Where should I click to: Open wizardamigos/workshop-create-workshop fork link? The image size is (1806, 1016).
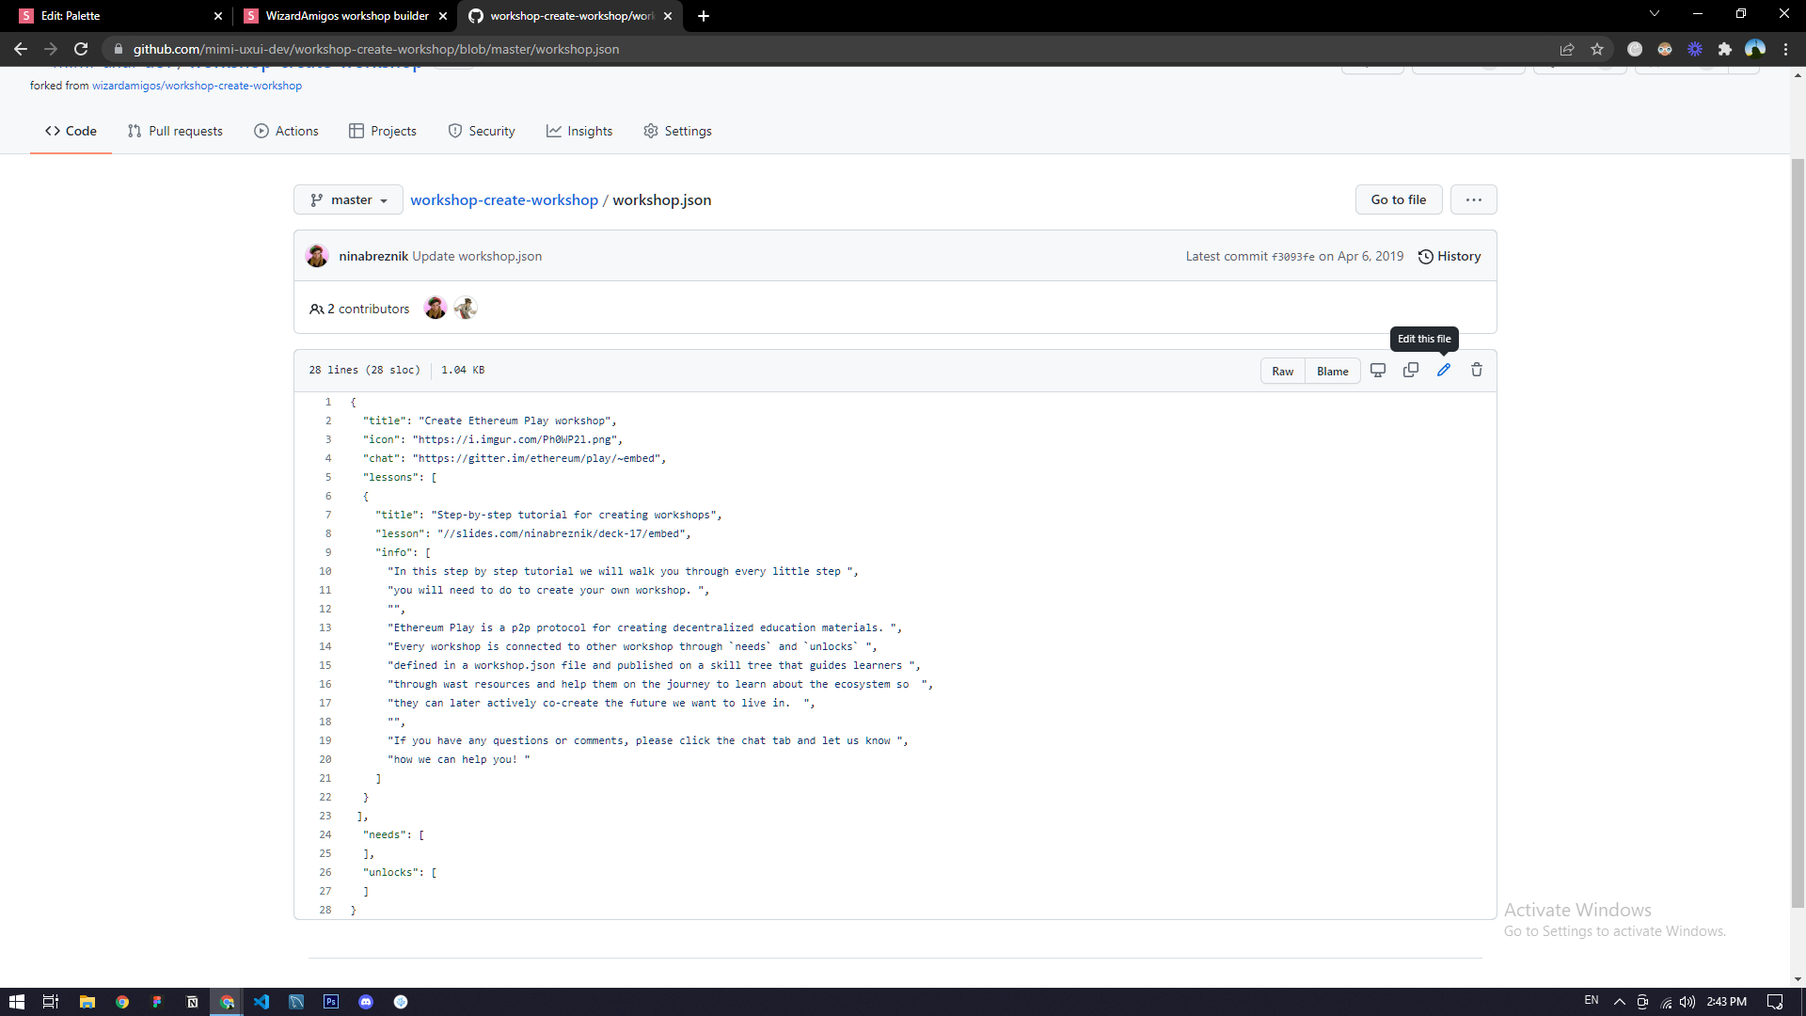click(x=197, y=86)
